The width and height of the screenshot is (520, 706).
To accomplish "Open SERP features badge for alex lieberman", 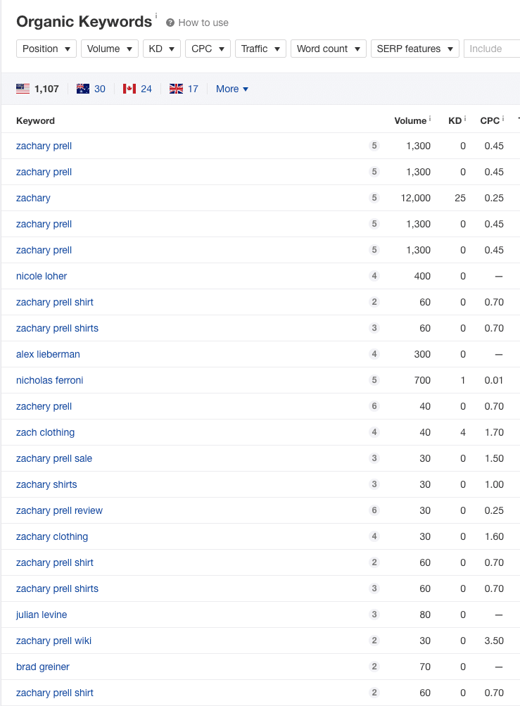I will (x=374, y=354).
